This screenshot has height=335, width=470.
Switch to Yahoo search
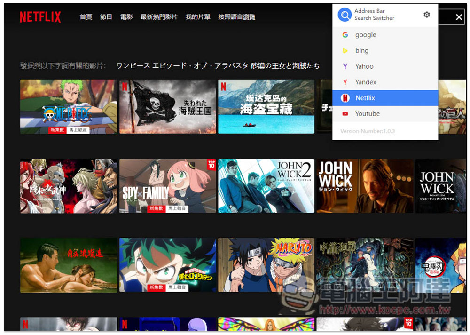coord(385,66)
